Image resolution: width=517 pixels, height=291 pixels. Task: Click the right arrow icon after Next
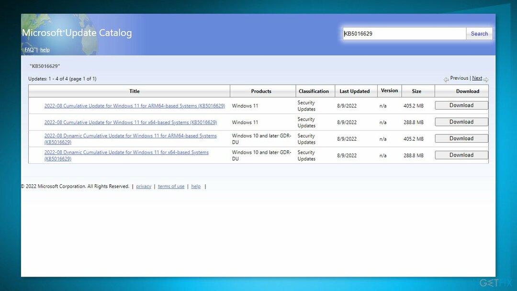pos(486,79)
